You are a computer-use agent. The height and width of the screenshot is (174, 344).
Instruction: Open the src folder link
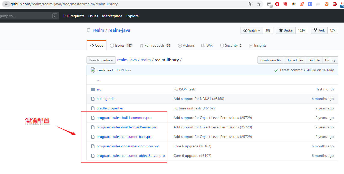click(x=99, y=89)
